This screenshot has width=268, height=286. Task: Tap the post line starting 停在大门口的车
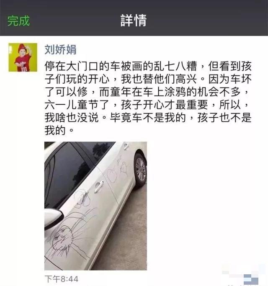tap(148, 66)
